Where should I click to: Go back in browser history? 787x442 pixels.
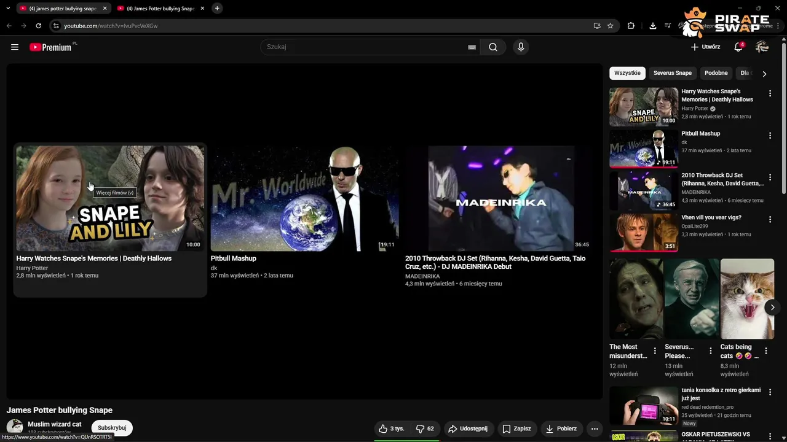(x=9, y=26)
